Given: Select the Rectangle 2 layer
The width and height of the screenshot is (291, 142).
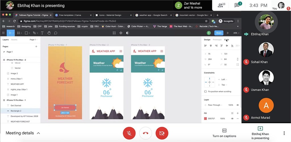Looking at the screenshot, I should pyautogui.click(x=16, y=111).
